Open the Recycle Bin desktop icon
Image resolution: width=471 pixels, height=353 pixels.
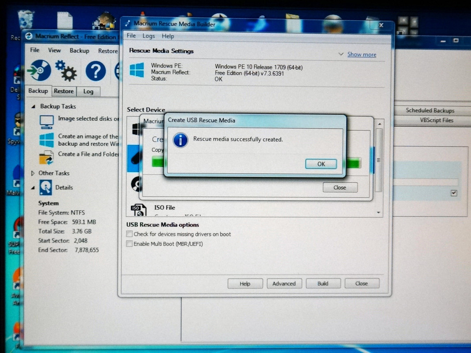pos(26,19)
